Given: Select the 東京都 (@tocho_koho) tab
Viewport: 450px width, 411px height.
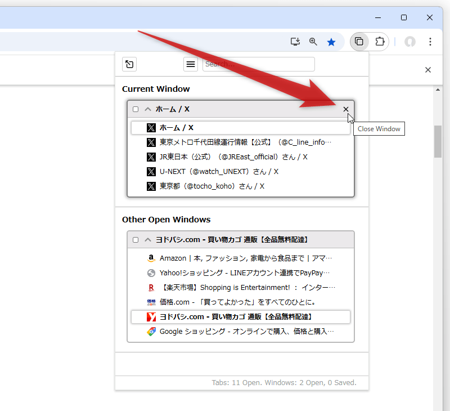Looking at the screenshot, I should [241, 186].
